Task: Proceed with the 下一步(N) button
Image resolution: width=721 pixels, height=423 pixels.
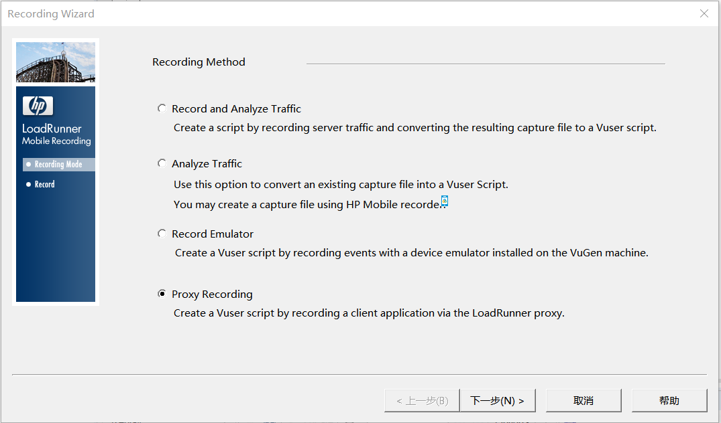Action: (x=498, y=400)
